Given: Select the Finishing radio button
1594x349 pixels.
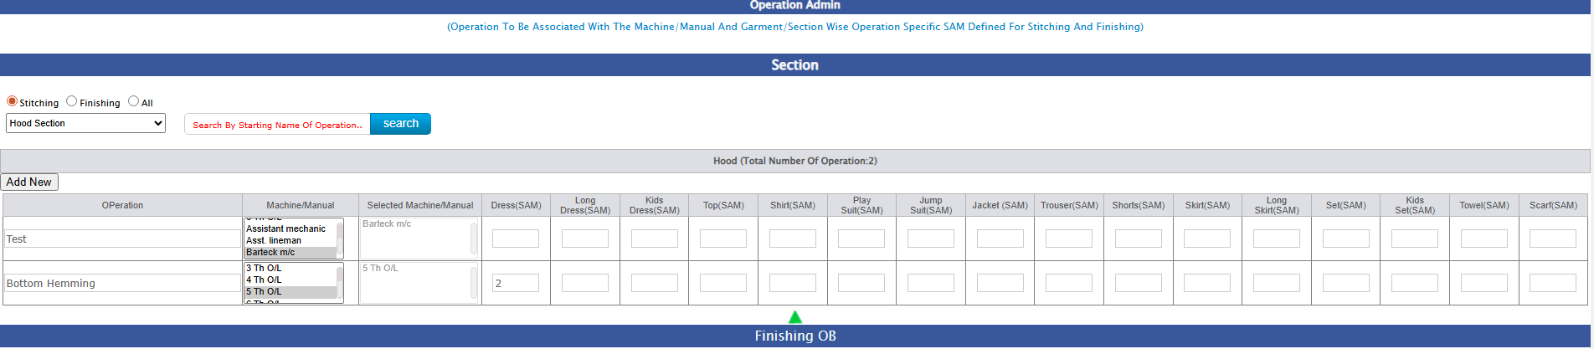Looking at the screenshot, I should tap(72, 101).
